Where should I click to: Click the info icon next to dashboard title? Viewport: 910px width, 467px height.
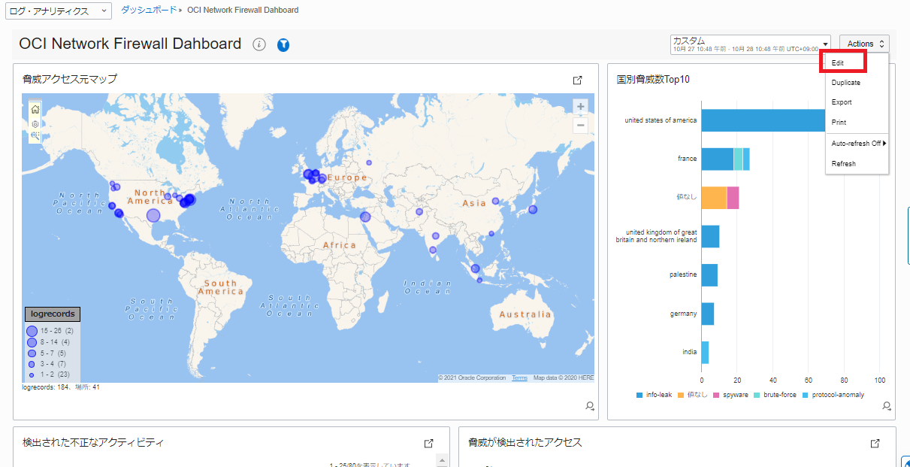point(258,44)
